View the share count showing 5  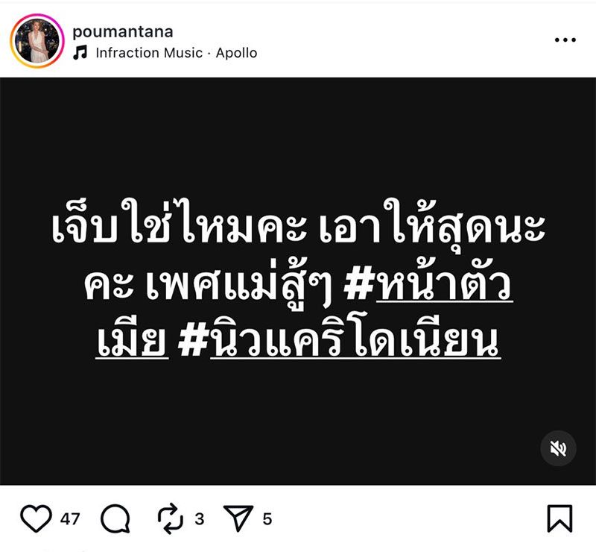point(267,519)
